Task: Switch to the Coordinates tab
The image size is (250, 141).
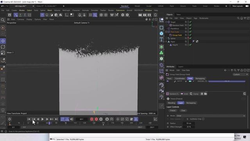Action: coord(180,78)
